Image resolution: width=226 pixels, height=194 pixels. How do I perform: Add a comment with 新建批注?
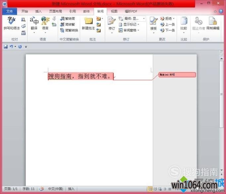click(88, 24)
